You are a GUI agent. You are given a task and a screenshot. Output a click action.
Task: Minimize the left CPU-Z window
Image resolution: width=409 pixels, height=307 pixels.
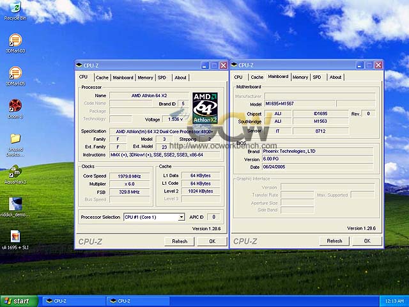[204, 65]
